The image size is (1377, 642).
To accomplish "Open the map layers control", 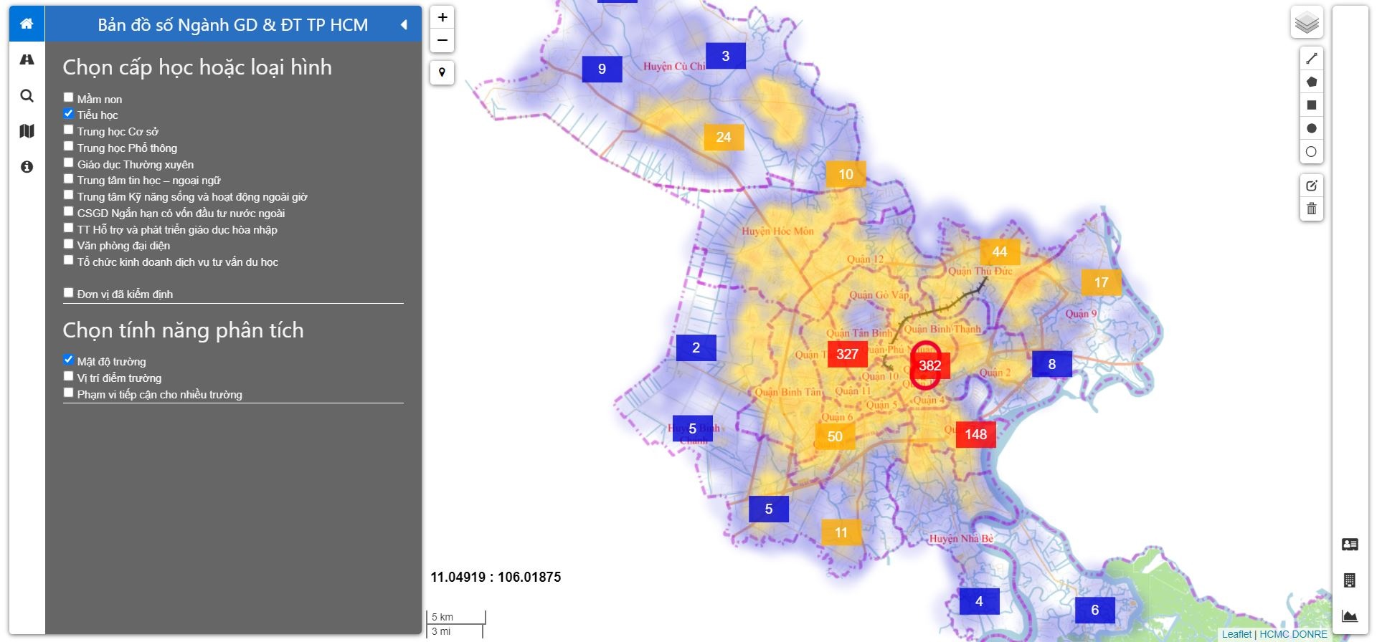I will (1307, 23).
